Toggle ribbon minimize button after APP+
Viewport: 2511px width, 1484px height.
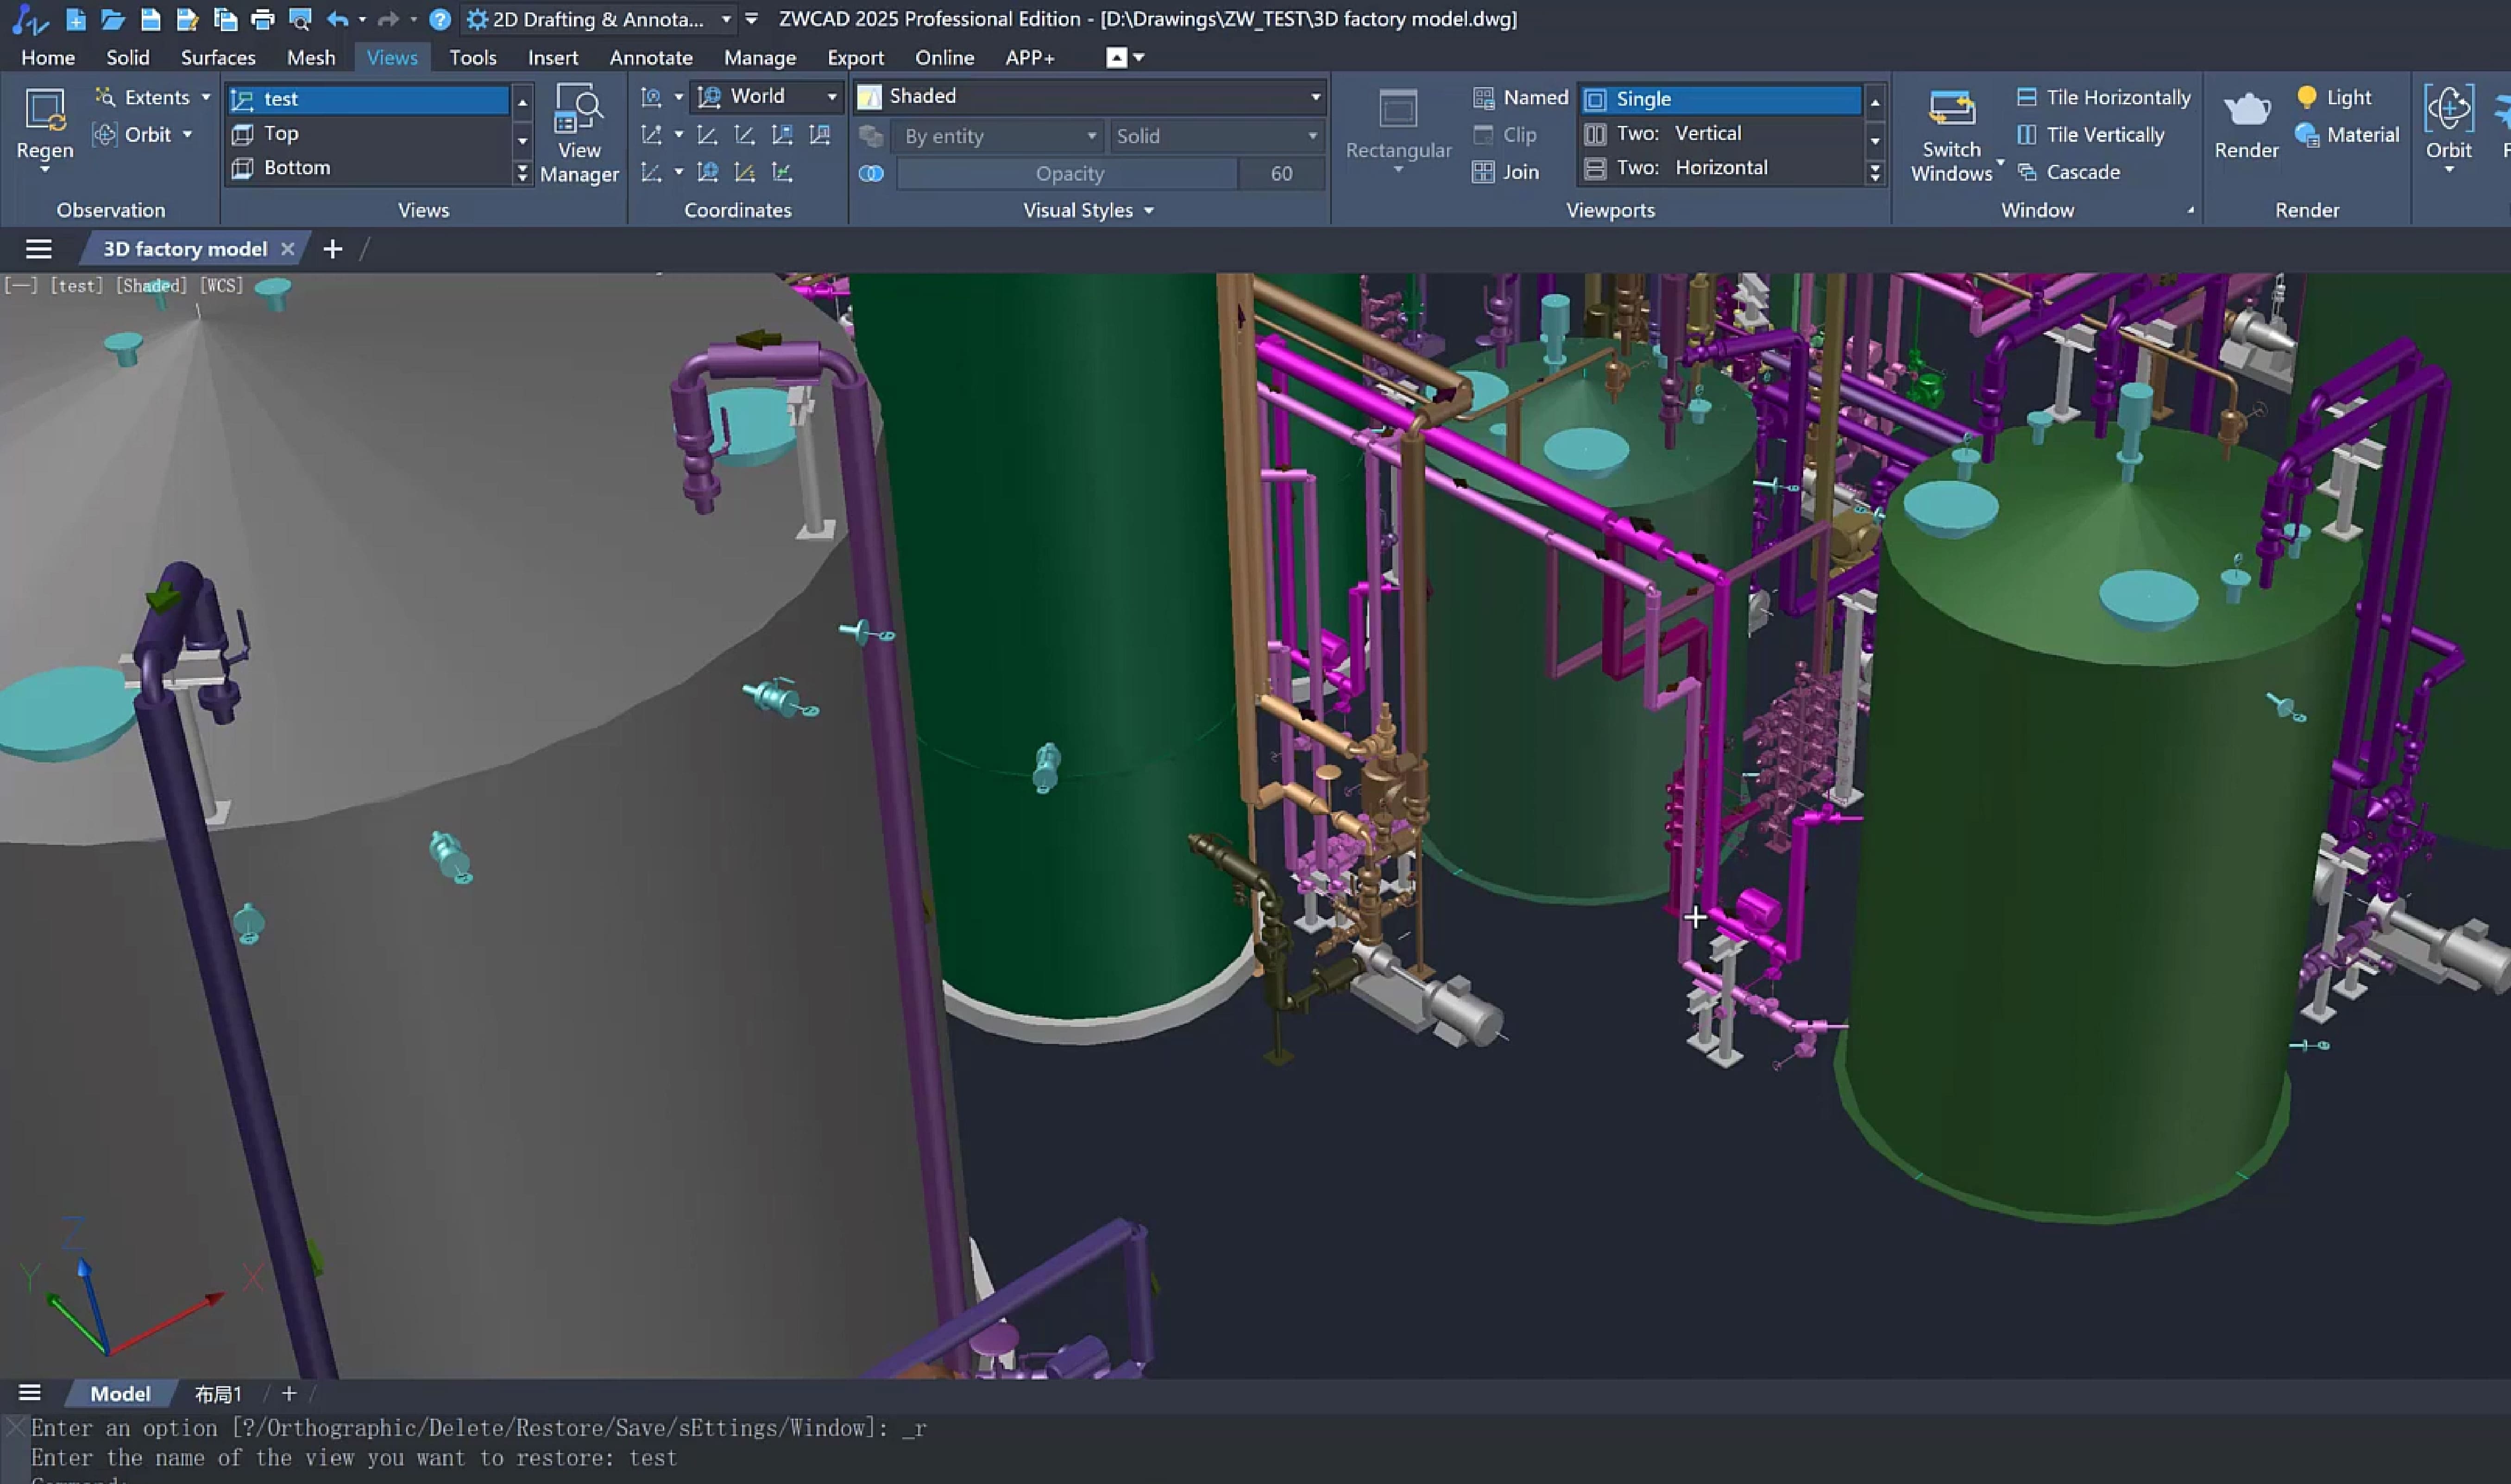pyautogui.click(x=1117, y=58)
